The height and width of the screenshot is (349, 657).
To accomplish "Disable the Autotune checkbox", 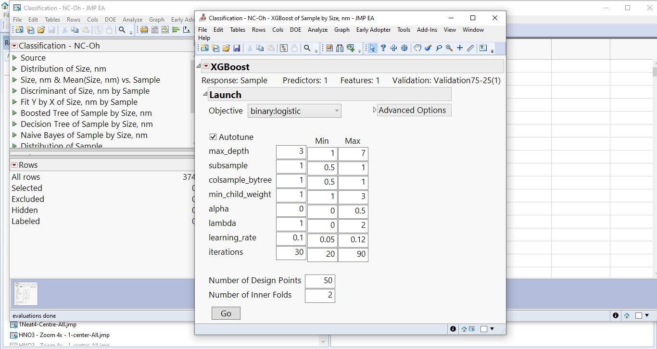I will tap(213, 137).
